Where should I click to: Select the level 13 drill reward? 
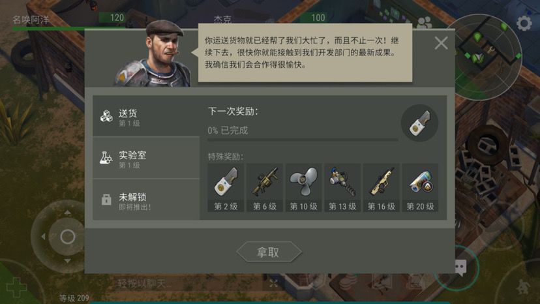click(x=342, y=187)
